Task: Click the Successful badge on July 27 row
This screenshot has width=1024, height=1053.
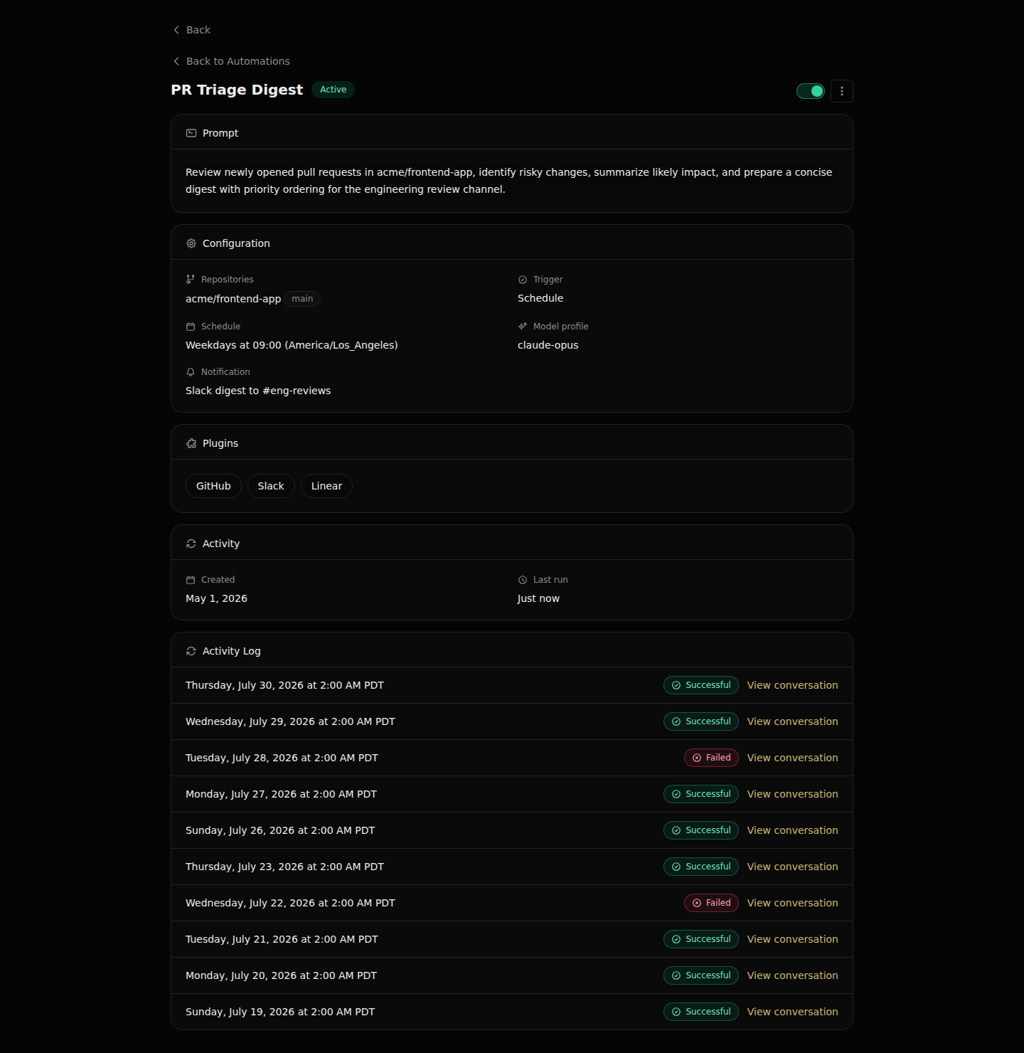Action: pos(701,794)
